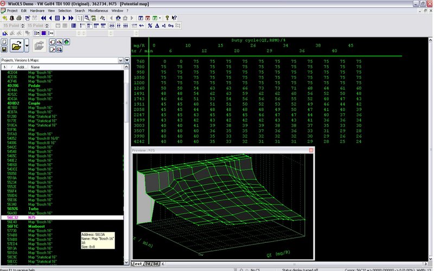Open project with large folder icon
This screenshot has height=271, width=434.
point(17,46)
